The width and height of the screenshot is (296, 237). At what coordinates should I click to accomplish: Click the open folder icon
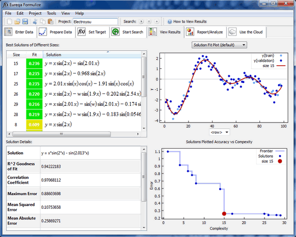pyautogui.click(x=17, y=22)
